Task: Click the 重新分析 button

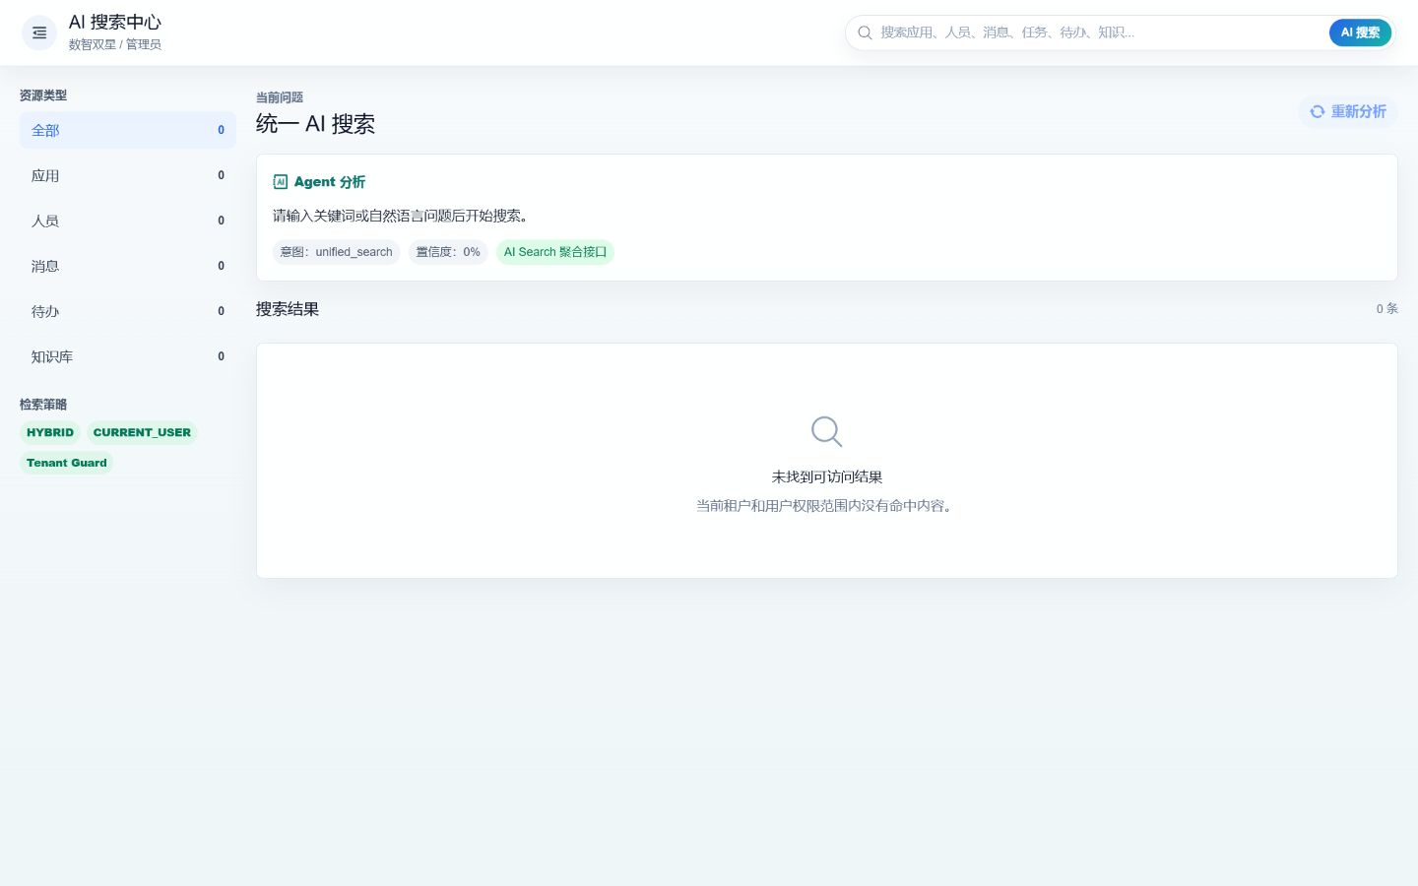Action: 1348,112
